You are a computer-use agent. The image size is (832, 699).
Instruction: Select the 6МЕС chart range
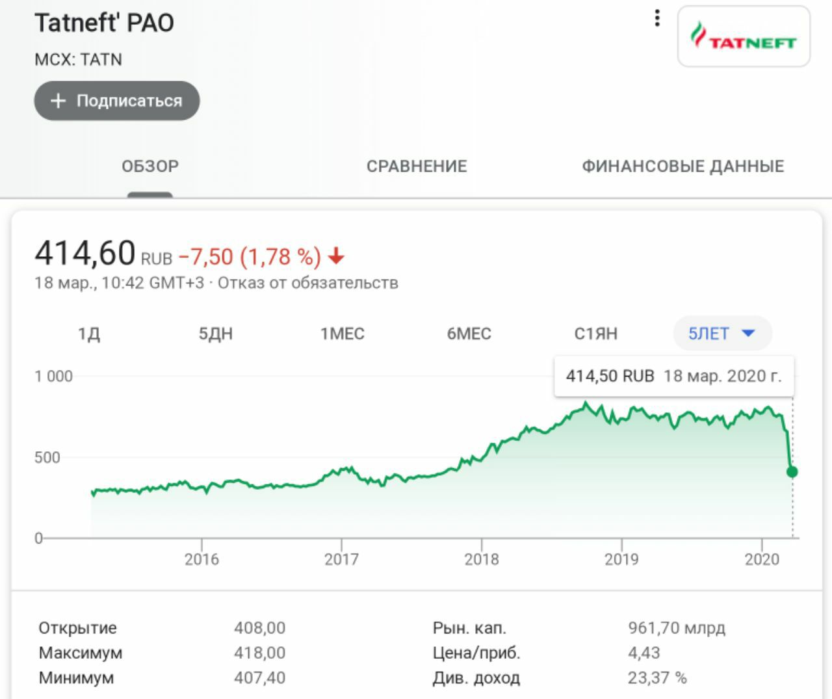(469, 334)
